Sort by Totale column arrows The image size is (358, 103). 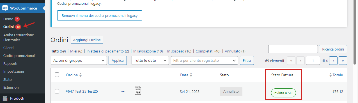click(x=331, y=75)
